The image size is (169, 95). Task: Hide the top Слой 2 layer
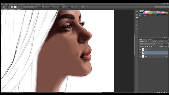pyautogui.click(x=140, y=50)
